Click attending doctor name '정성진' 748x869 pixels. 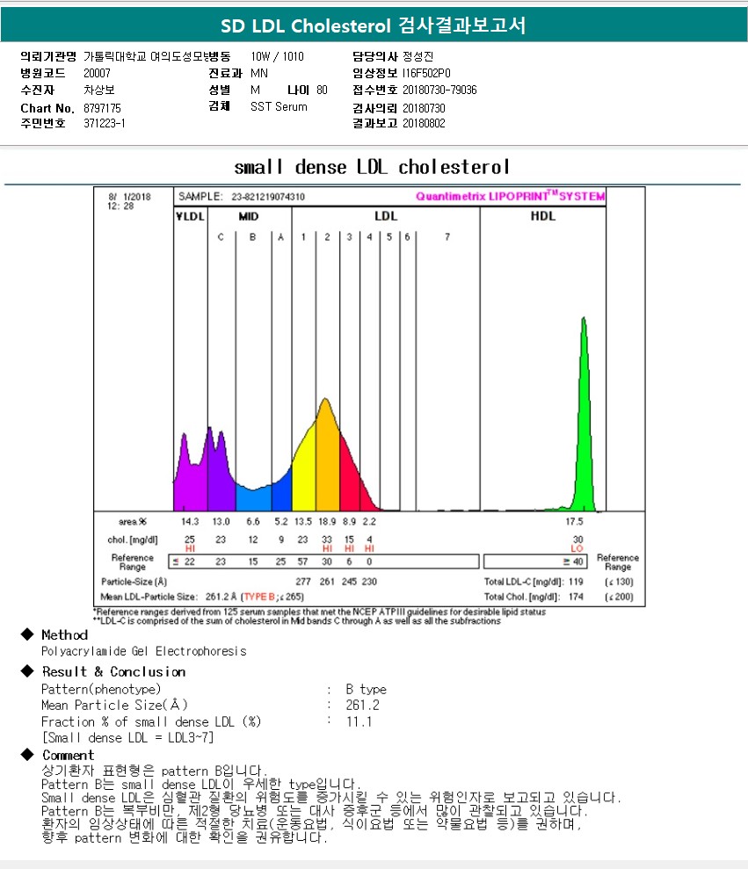click(418, 56)
